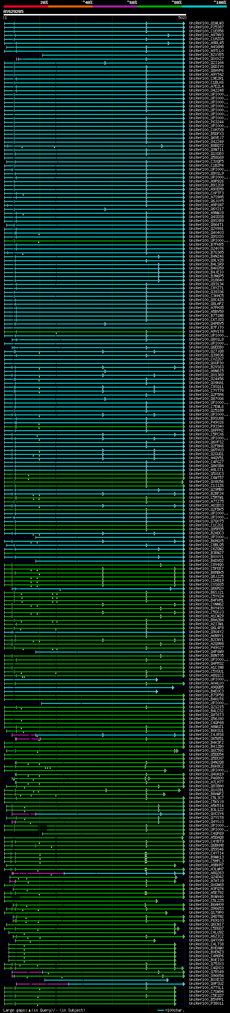Viewport: 230px width, 1013px height.
Task: Select the UniRef100_C0H7X9 label
Action: point(206,130)
